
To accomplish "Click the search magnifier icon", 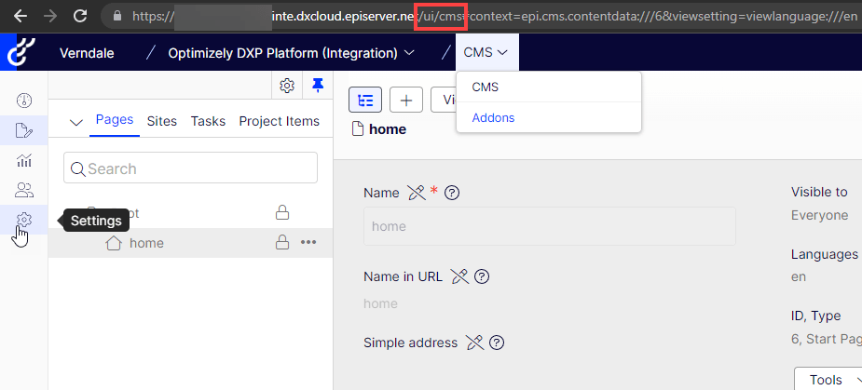I will point(77,168).
